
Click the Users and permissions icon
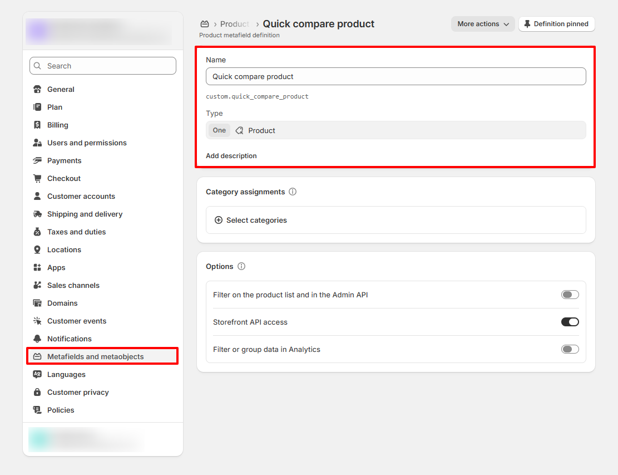pos(37,143)
